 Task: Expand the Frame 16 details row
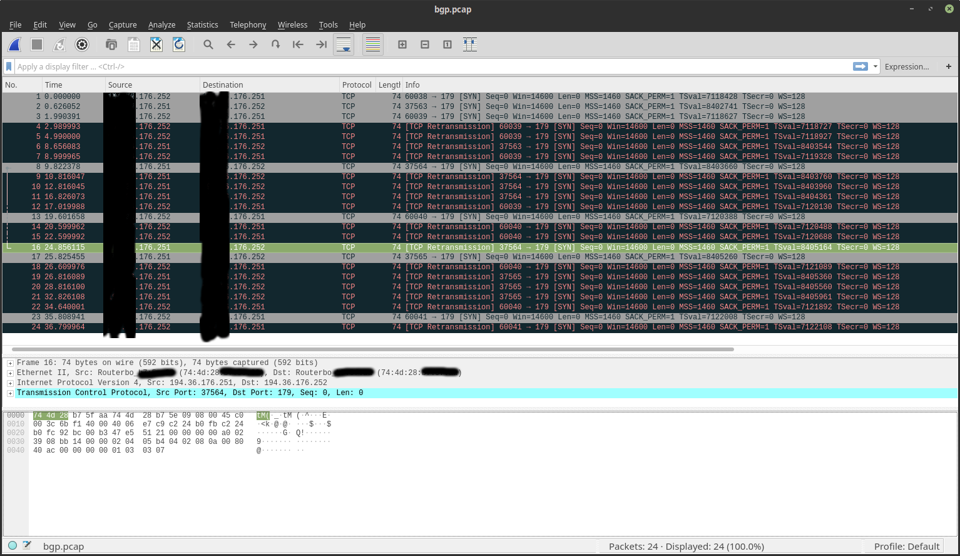click(11, 363)
